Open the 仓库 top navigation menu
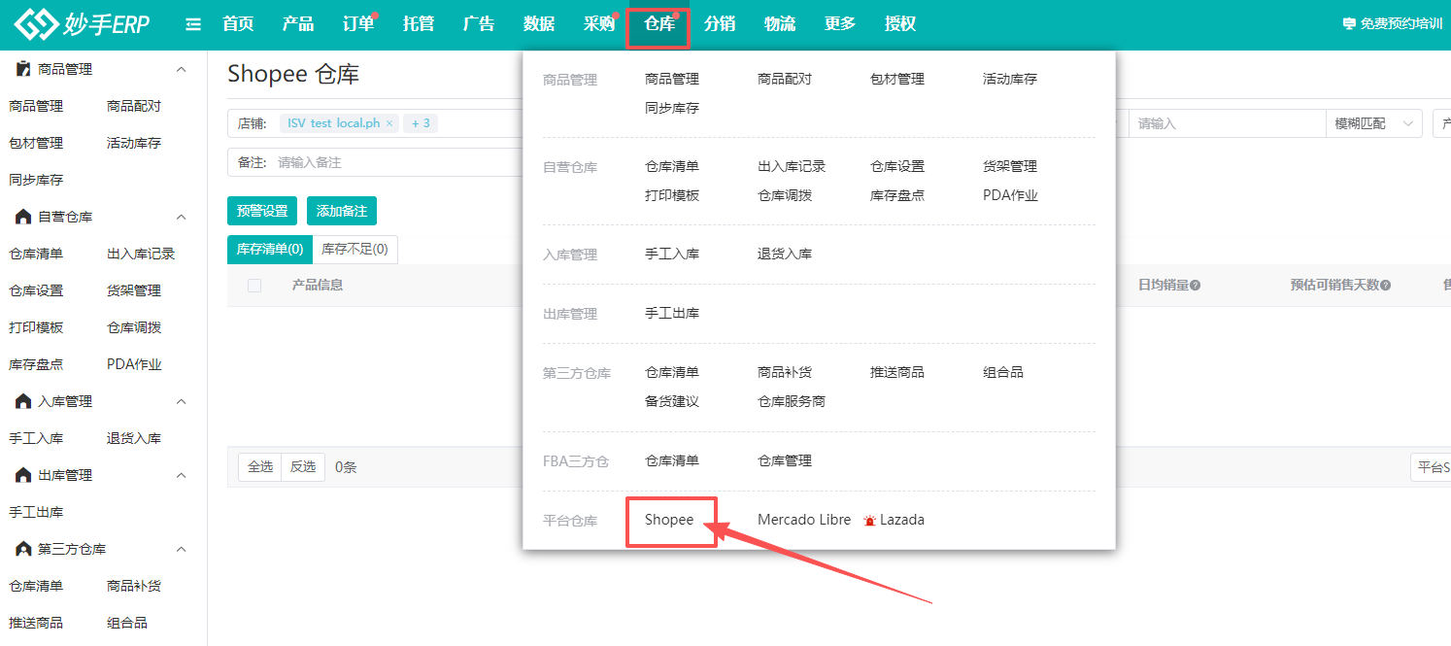The width and height of the screenshot is (1451, 646). 659,24
